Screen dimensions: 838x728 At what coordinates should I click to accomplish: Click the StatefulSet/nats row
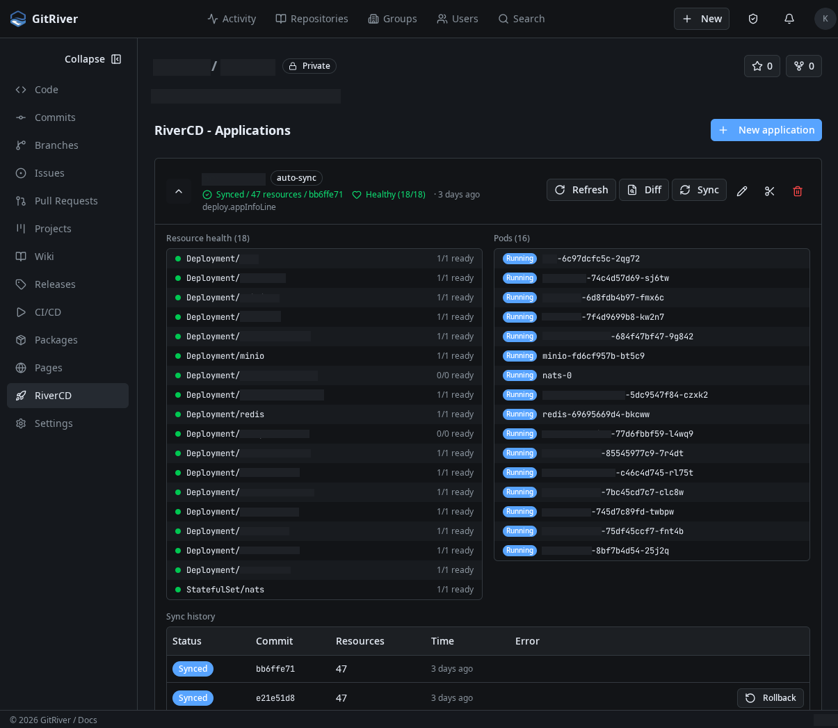(324, 590)
